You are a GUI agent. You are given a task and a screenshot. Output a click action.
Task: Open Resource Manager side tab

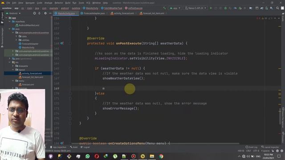click(2, 38)
